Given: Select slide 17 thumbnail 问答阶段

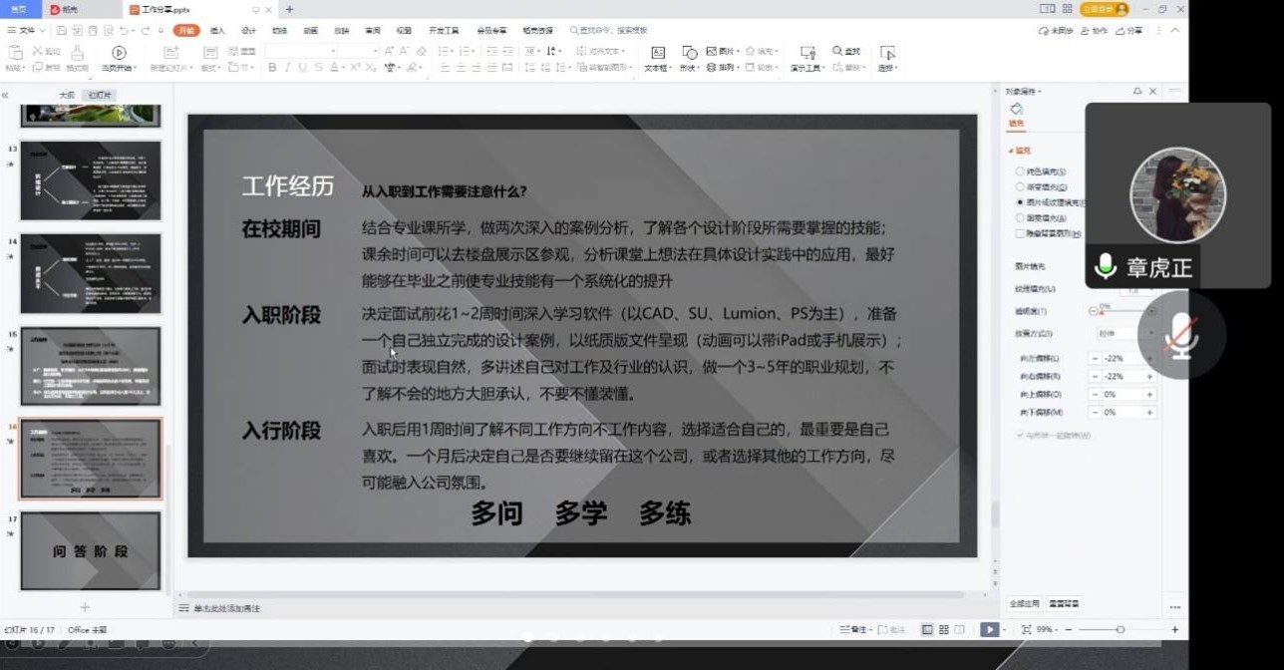Looking at the screenshot, I should pyautogui.click(x=90, y=551).
